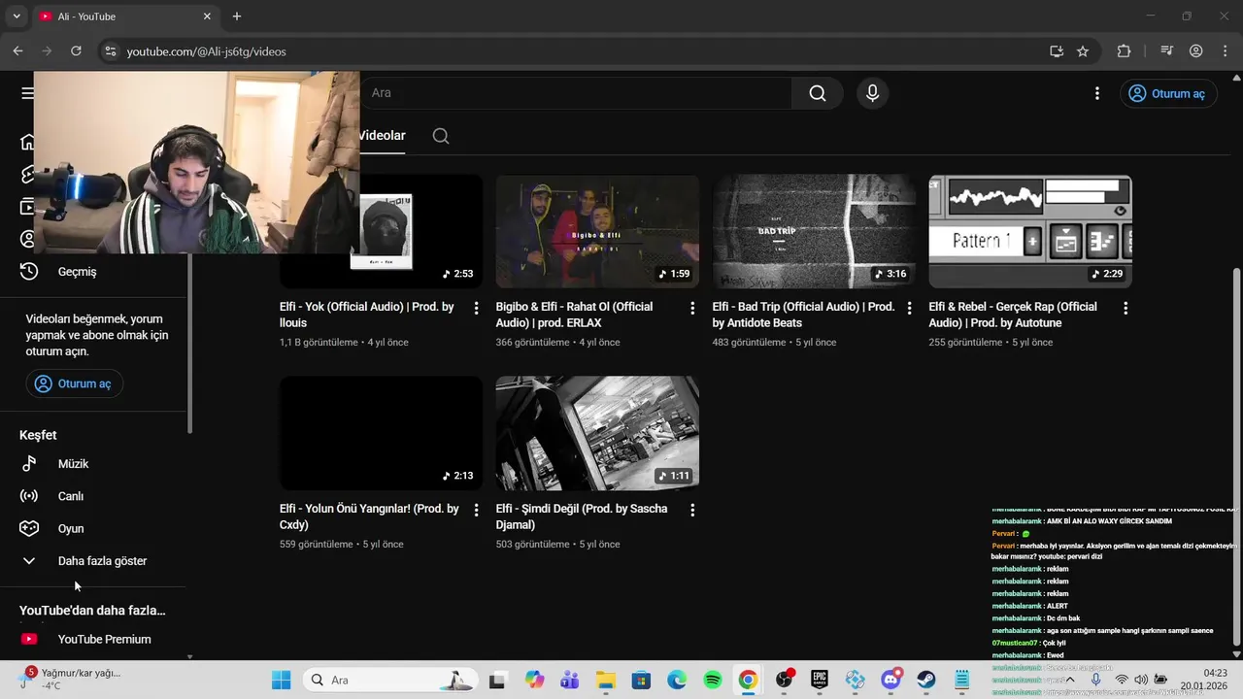Open Discord from the taskbar
Viewport: 1243px width, 699px height.
coord(890,681)
